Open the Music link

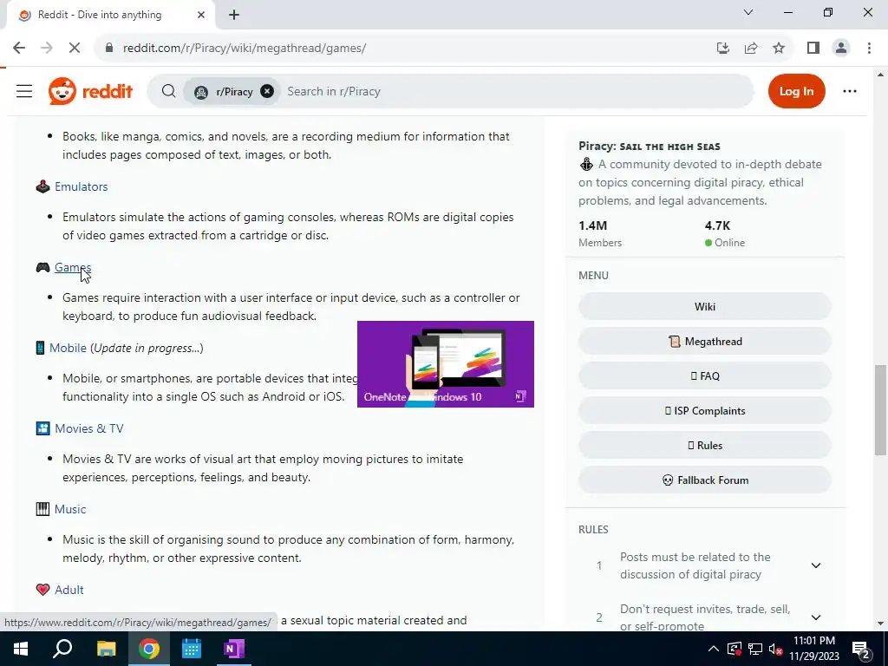[70, 509]
